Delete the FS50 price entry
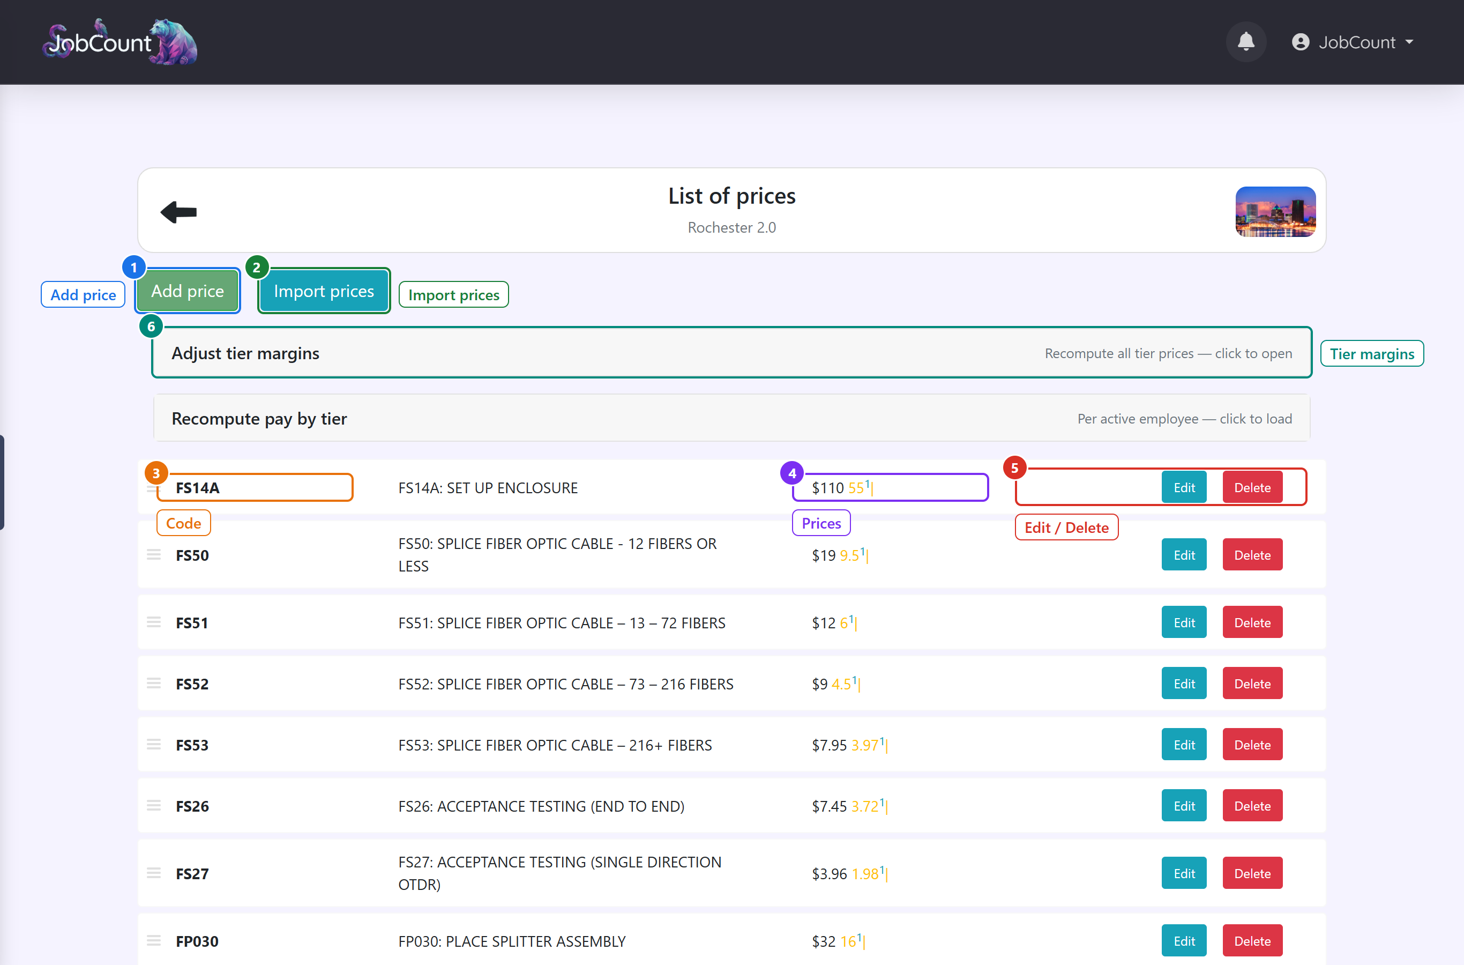 click(1252, 554)
